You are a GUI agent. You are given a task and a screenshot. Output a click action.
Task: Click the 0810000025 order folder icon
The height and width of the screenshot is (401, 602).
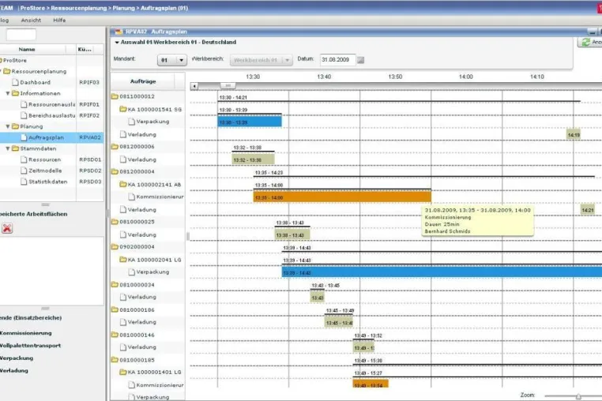coord(115,221)
